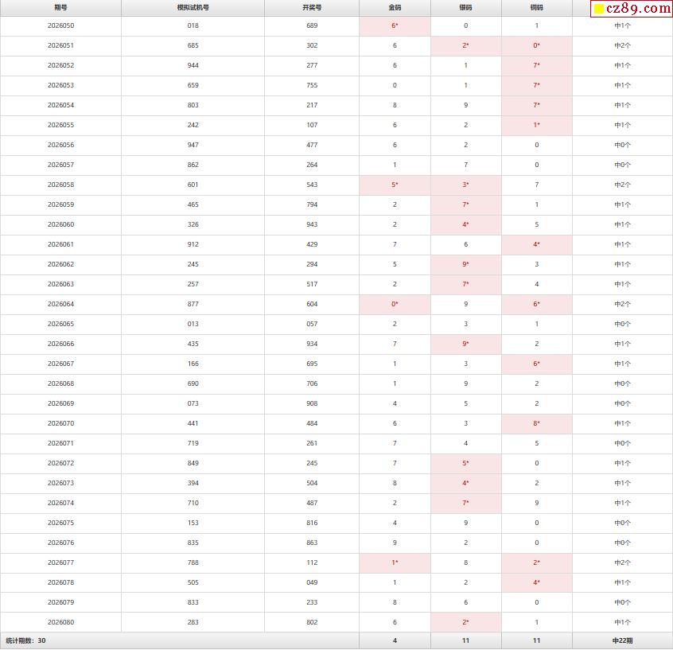Image resolution: width=673 pixels, height=650 pixels.
Task: Click highlighted 0* gold code in row 2026064
Action: click(395, 304)
